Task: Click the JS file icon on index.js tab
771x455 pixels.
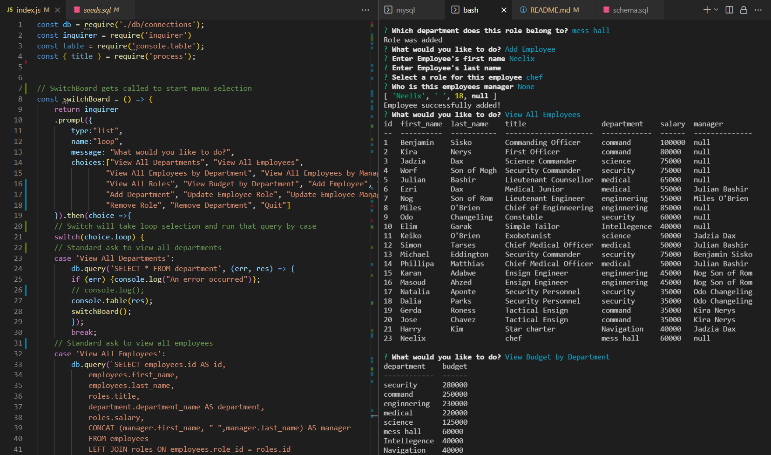Action: point(10,10)
